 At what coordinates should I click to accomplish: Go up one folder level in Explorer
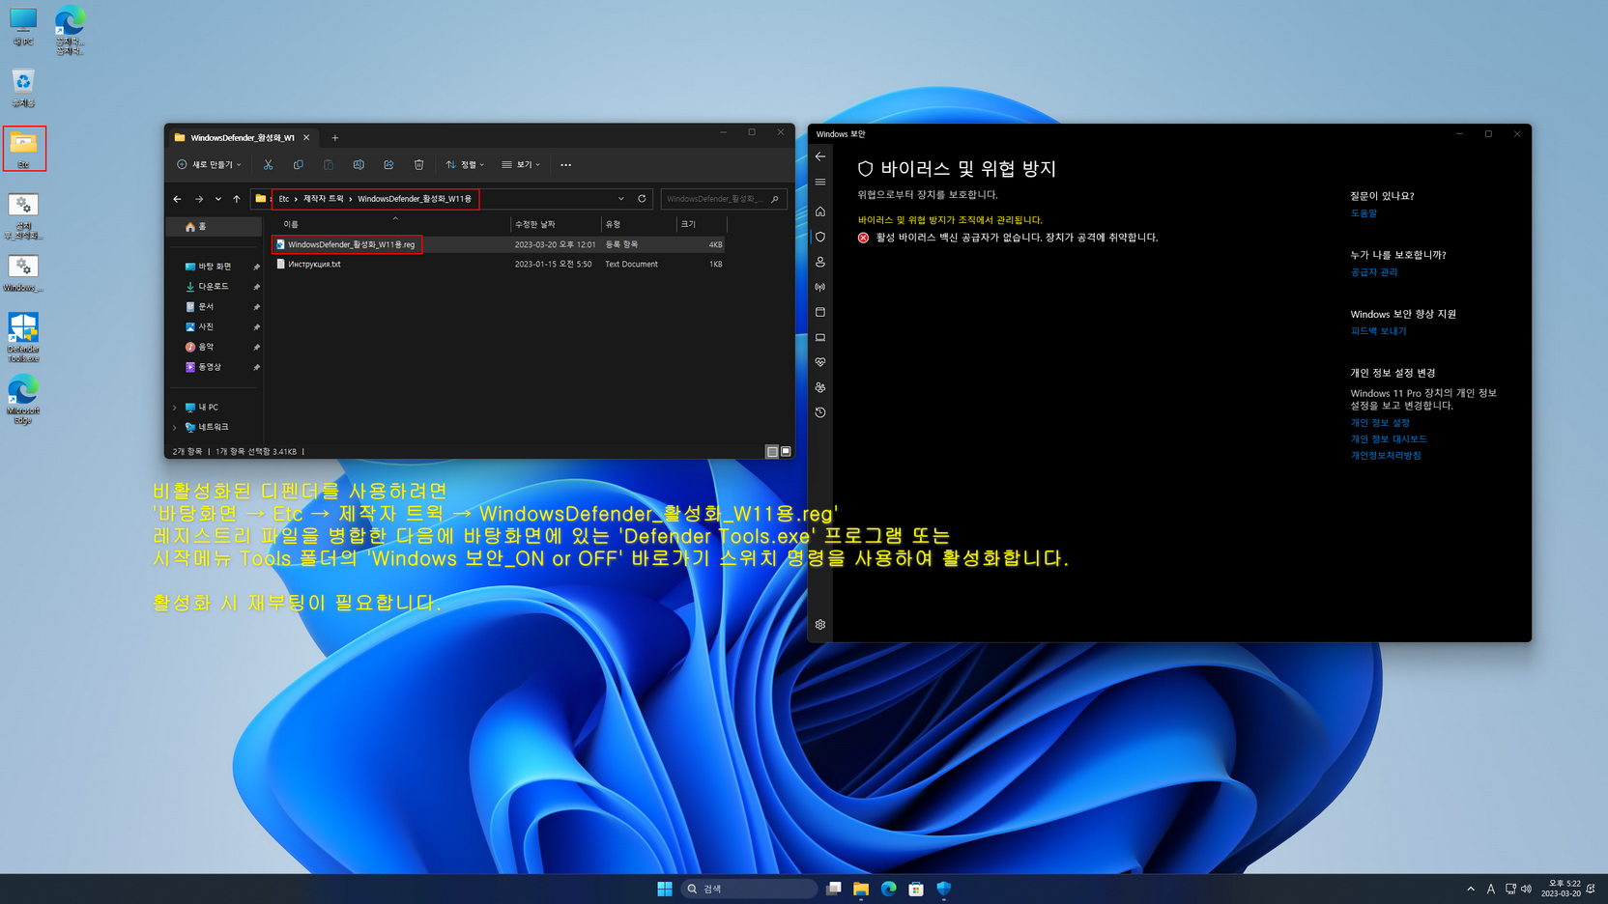[237, 199]
